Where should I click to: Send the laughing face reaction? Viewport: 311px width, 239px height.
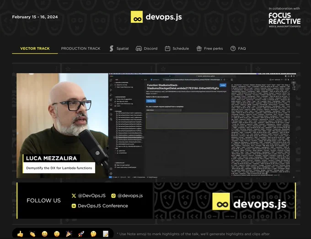[45, 234]
